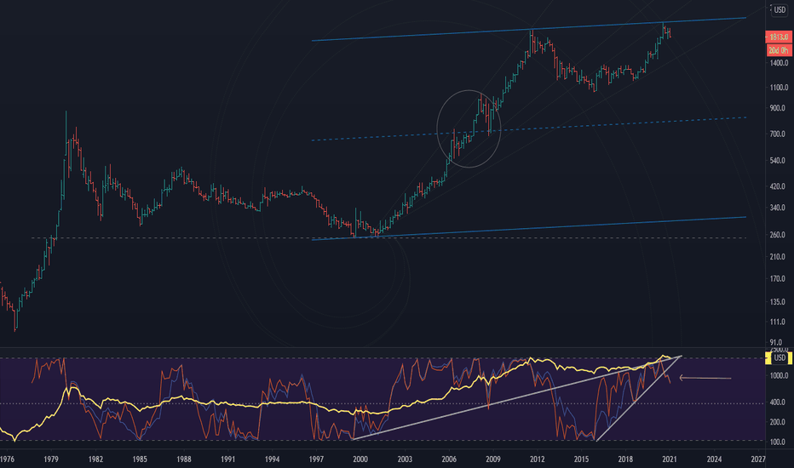Click the 2003 label on time axis
This screenshot has width=794, height=468.
405,459
